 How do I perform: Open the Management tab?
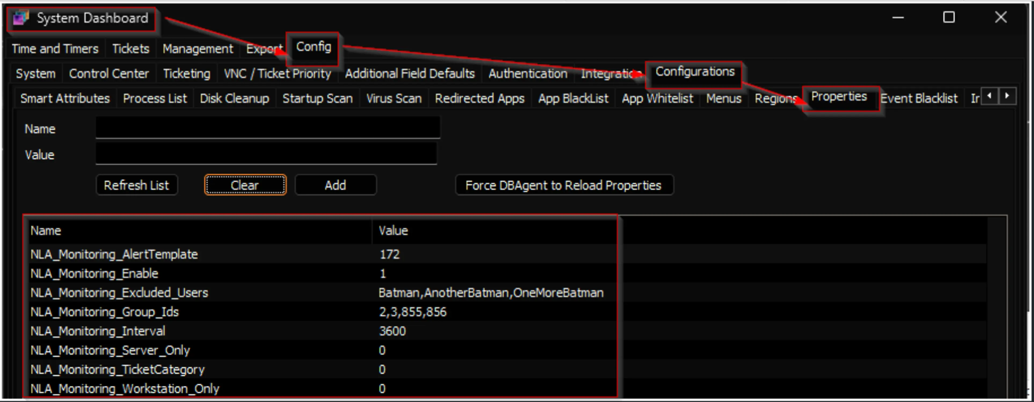click(198, 49)
